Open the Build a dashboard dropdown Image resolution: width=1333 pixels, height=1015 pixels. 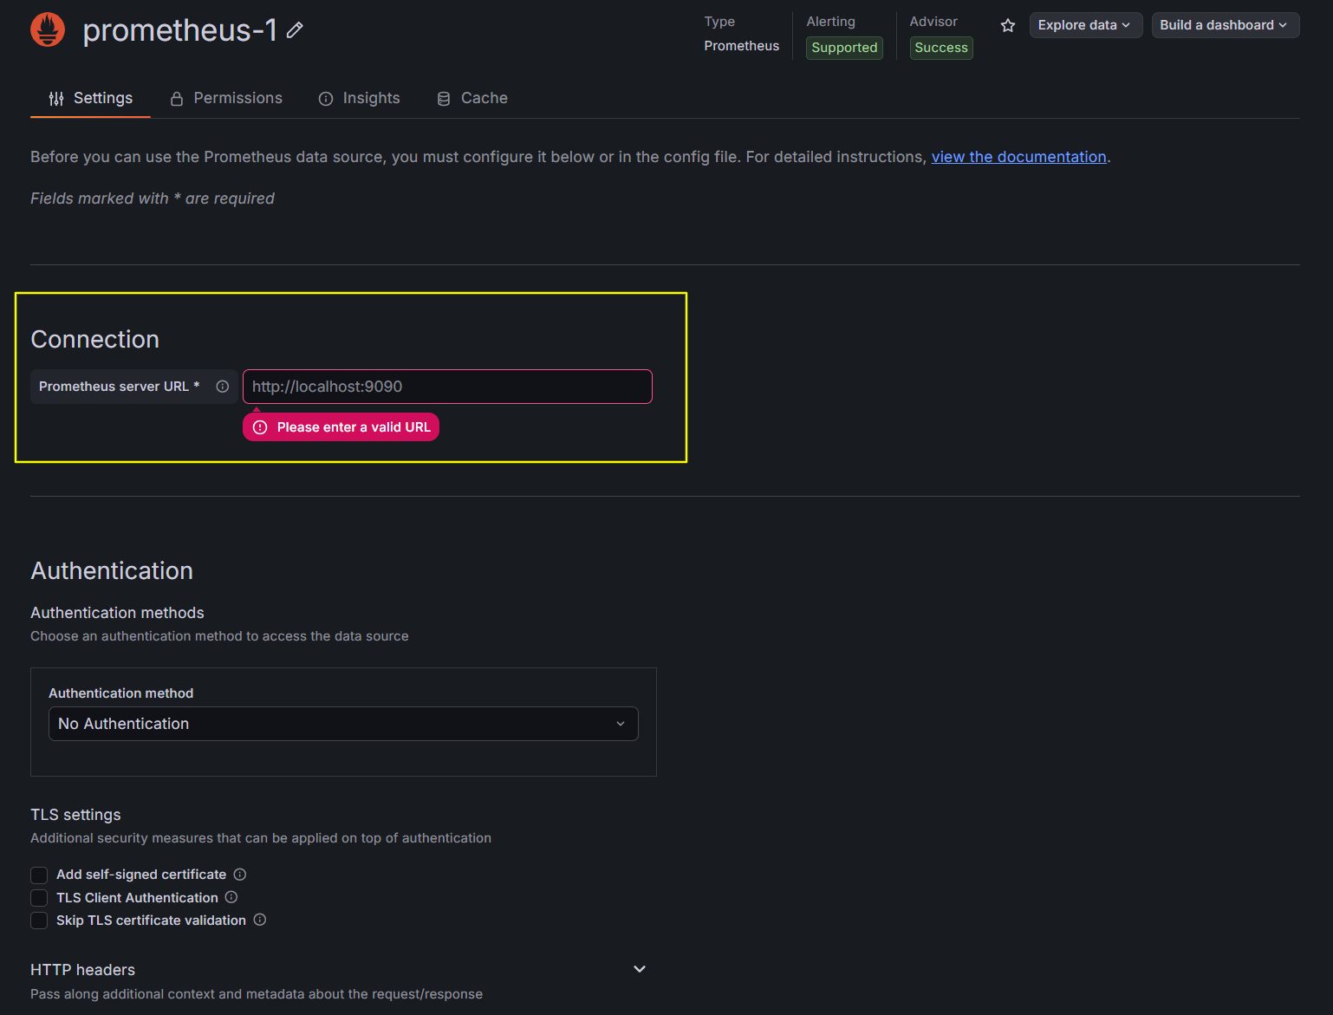pyautogui.click(x=1225, y=25)
